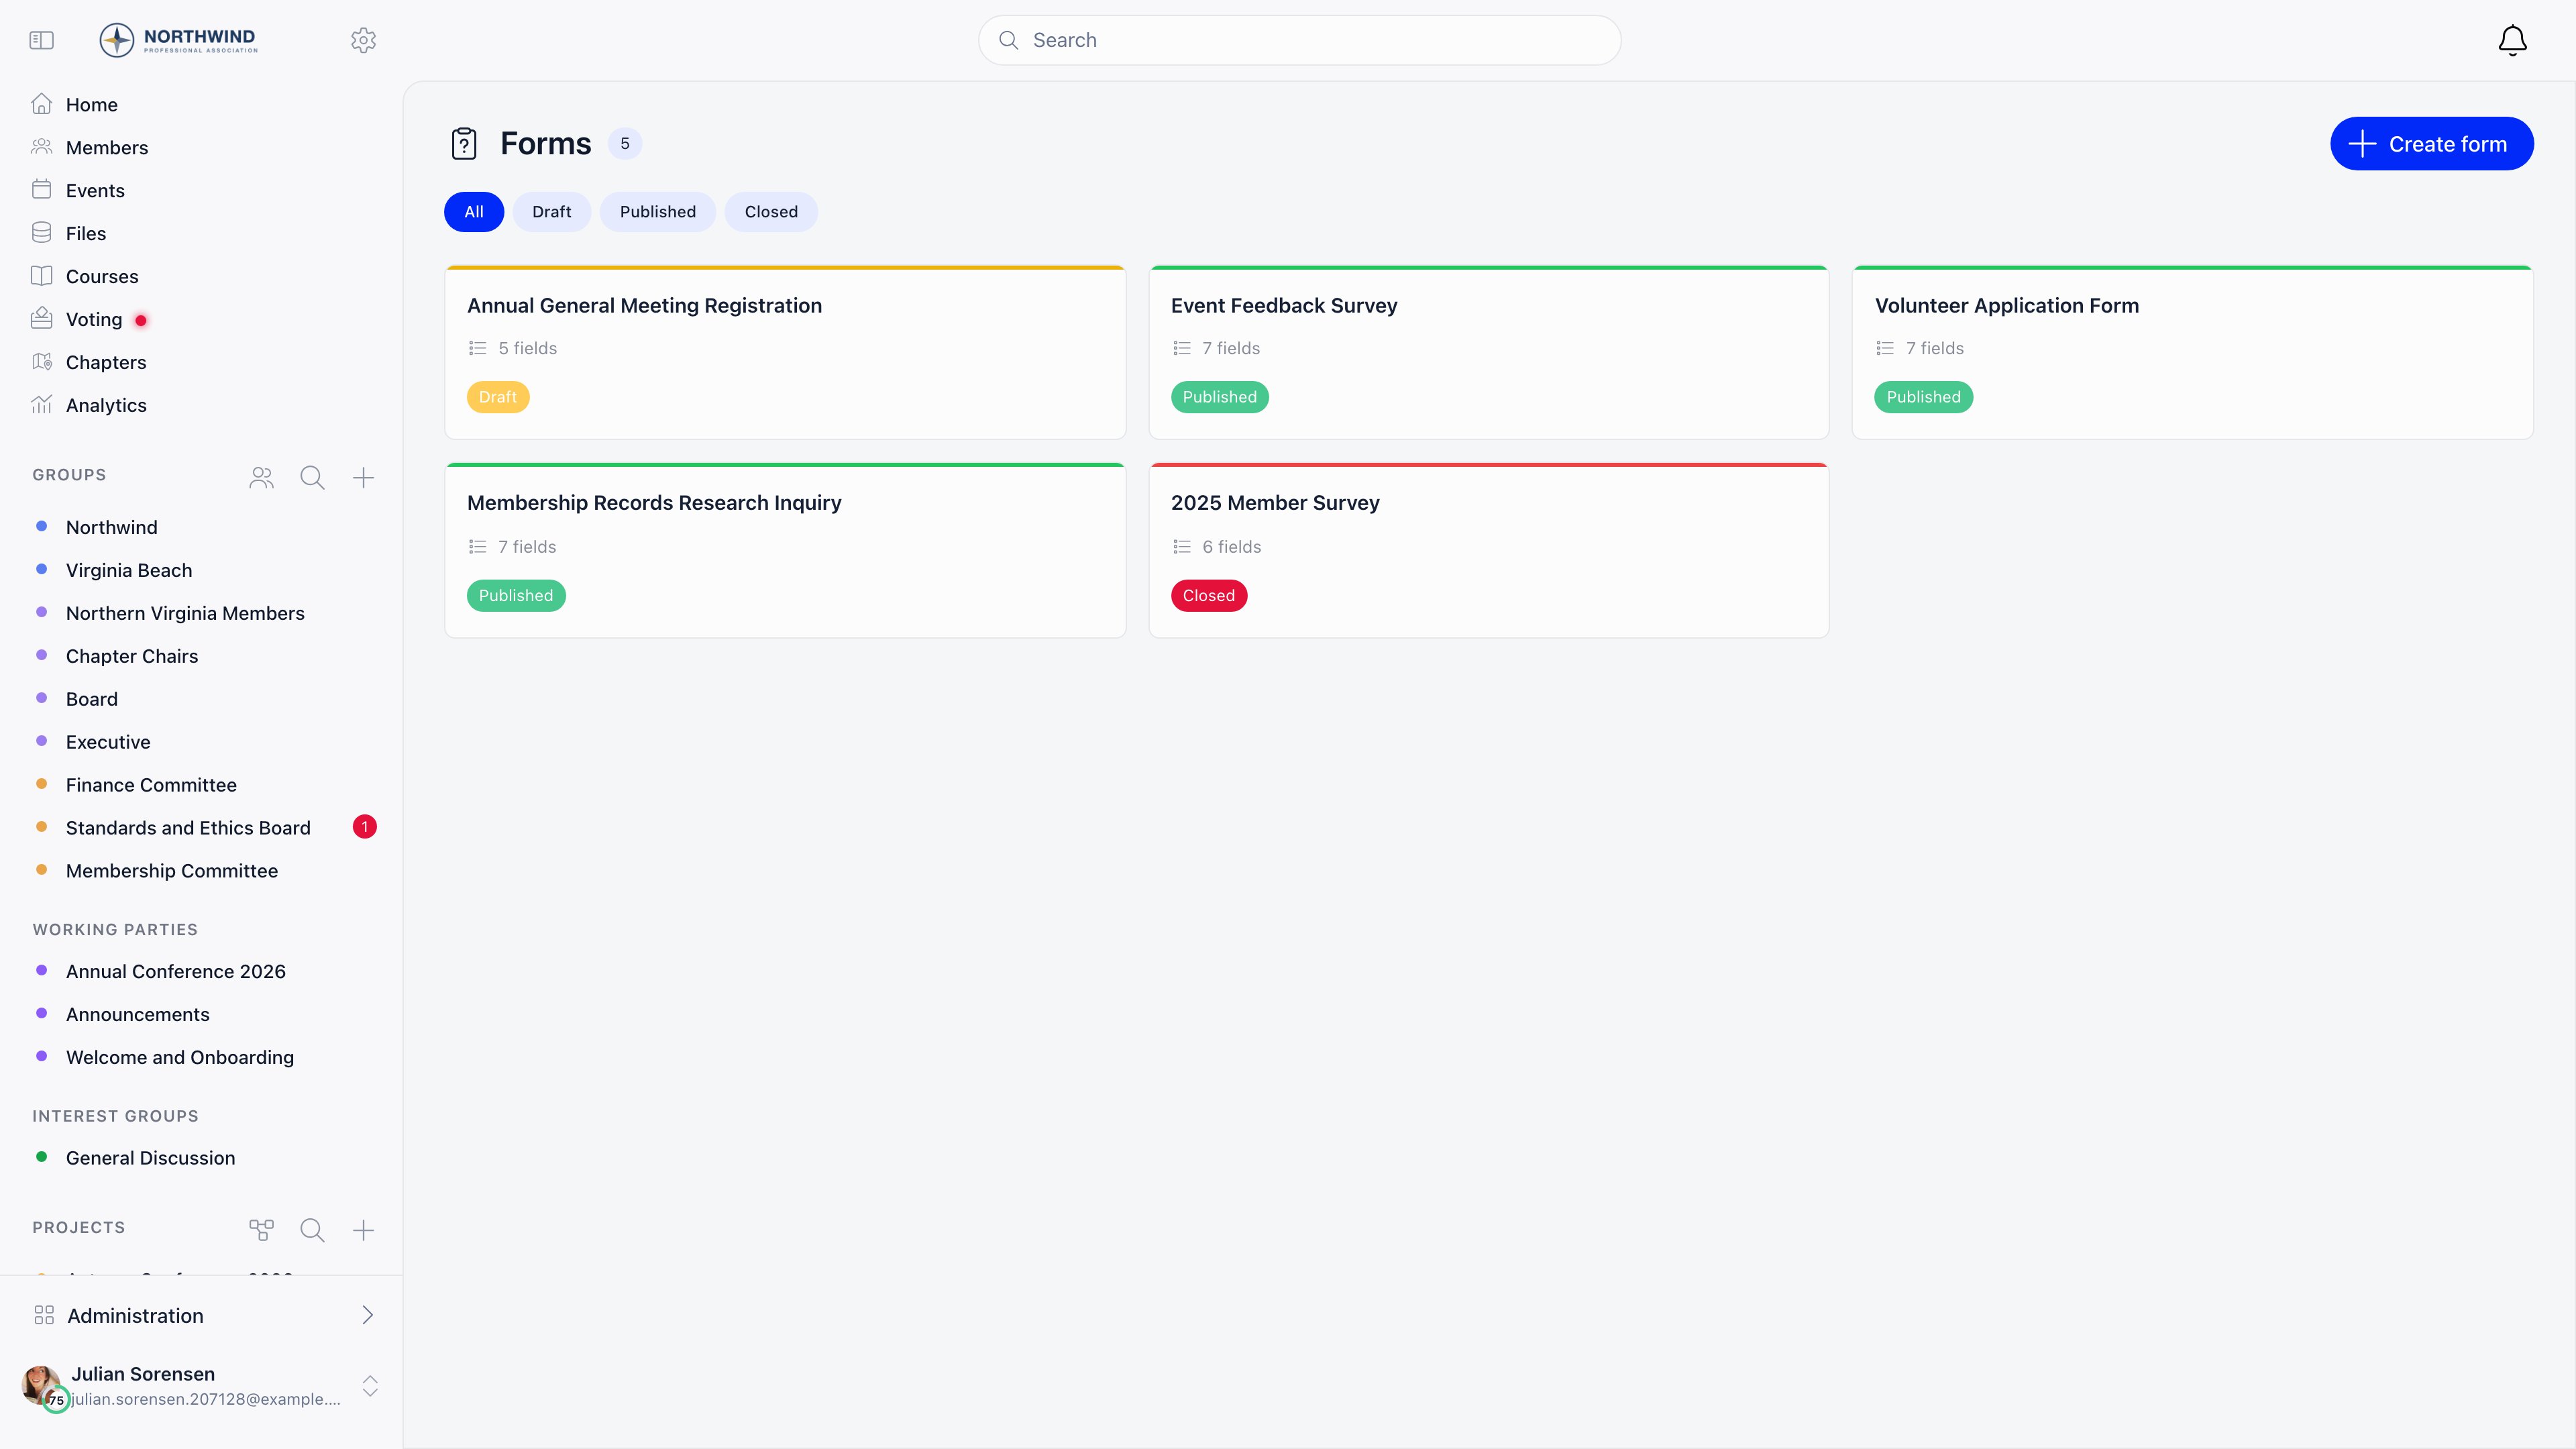Open Northern Virginia Members group

(x=185, y=613)
